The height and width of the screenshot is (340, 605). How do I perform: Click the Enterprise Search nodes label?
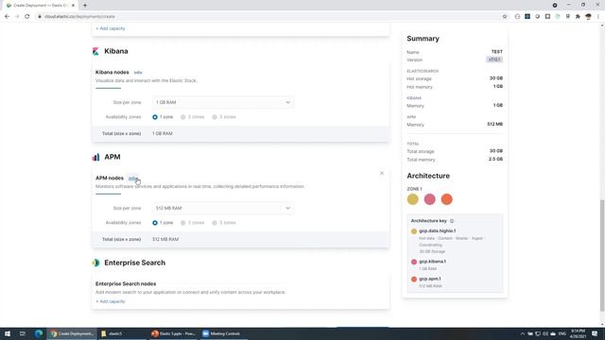pyautogui.click(x=126, y=284)
